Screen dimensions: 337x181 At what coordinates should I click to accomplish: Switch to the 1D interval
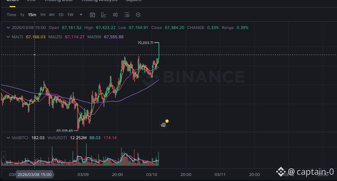coord(61,15)
